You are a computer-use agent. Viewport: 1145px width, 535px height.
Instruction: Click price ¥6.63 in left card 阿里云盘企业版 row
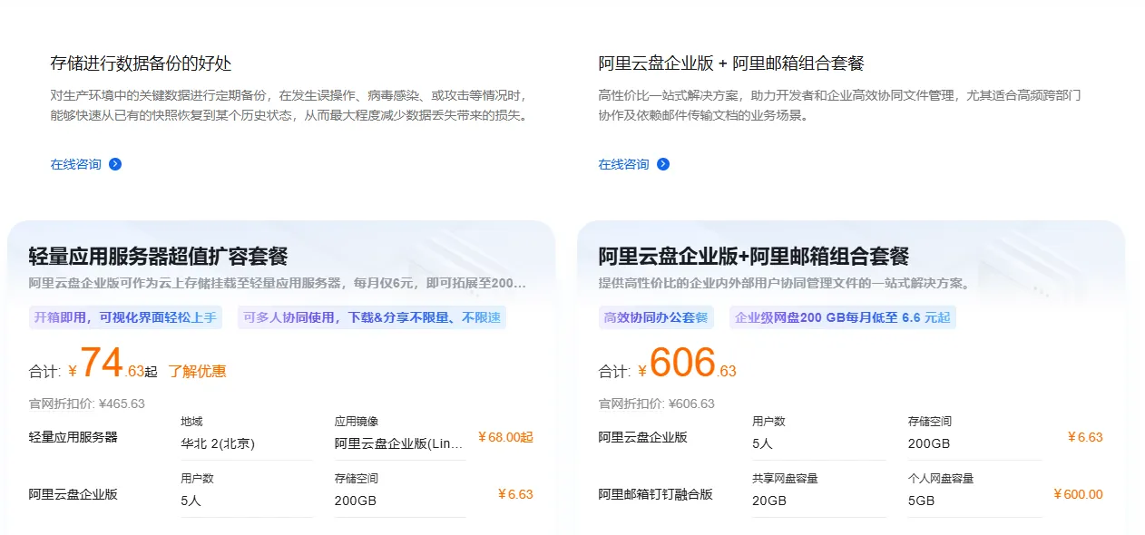coord(515,494)
